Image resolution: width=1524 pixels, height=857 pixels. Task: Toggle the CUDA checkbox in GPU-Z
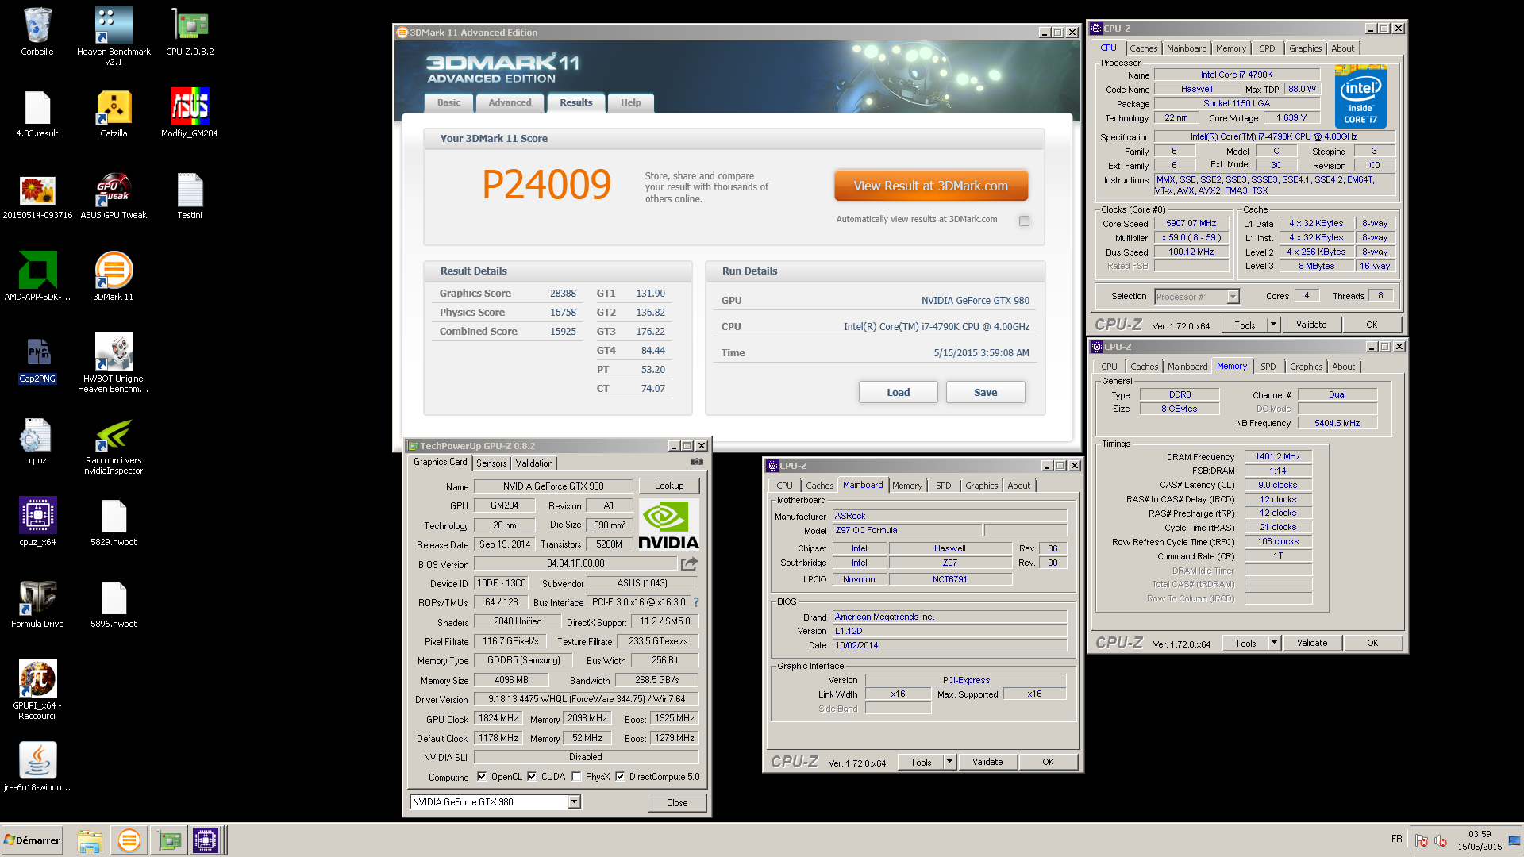coord(532,777)
